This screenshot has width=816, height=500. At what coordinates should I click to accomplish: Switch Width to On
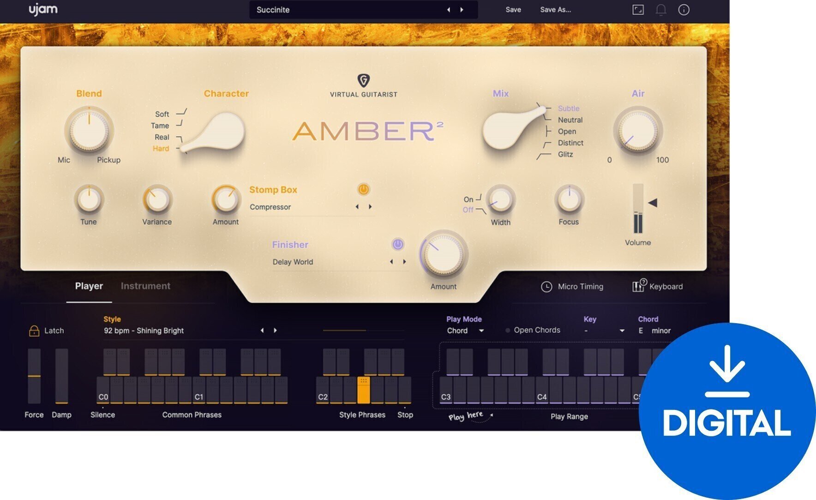point(468,199)
